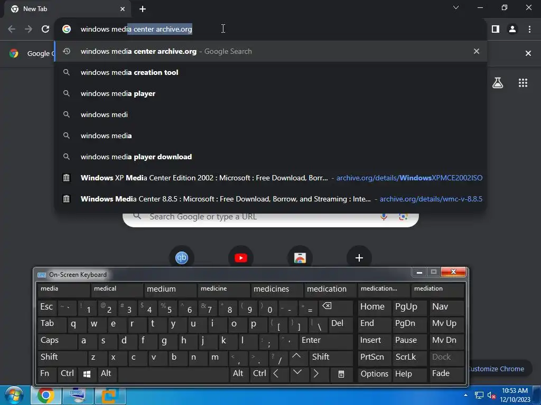This screenshot has height=405, width=541.
Task: Choose the plain 'windows media' suggestion
Action: click(x=271, y=136)
